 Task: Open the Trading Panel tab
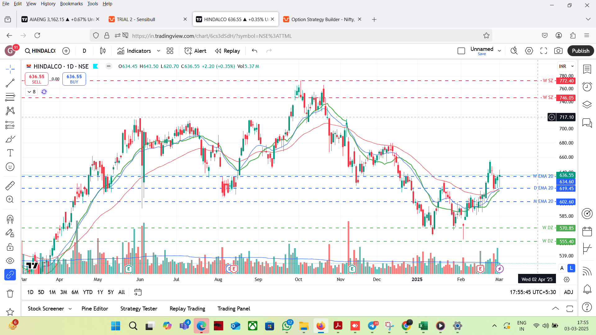tap(234, 309)
